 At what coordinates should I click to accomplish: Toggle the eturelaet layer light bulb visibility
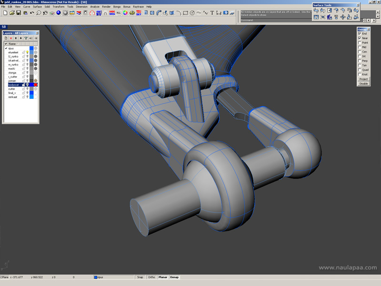[x=27, y=52]
